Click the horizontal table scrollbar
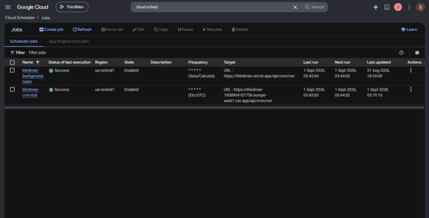The width and height of the screenshot is (429, 218). tap(214, 108)
